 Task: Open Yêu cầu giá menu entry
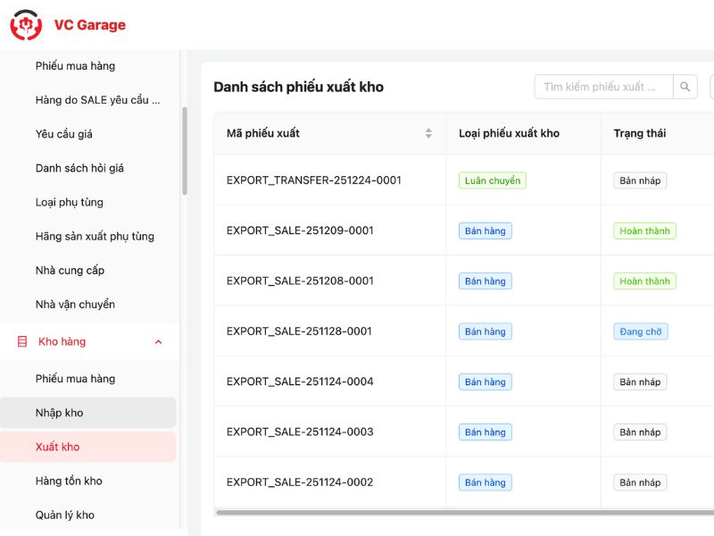pos(63,134)
